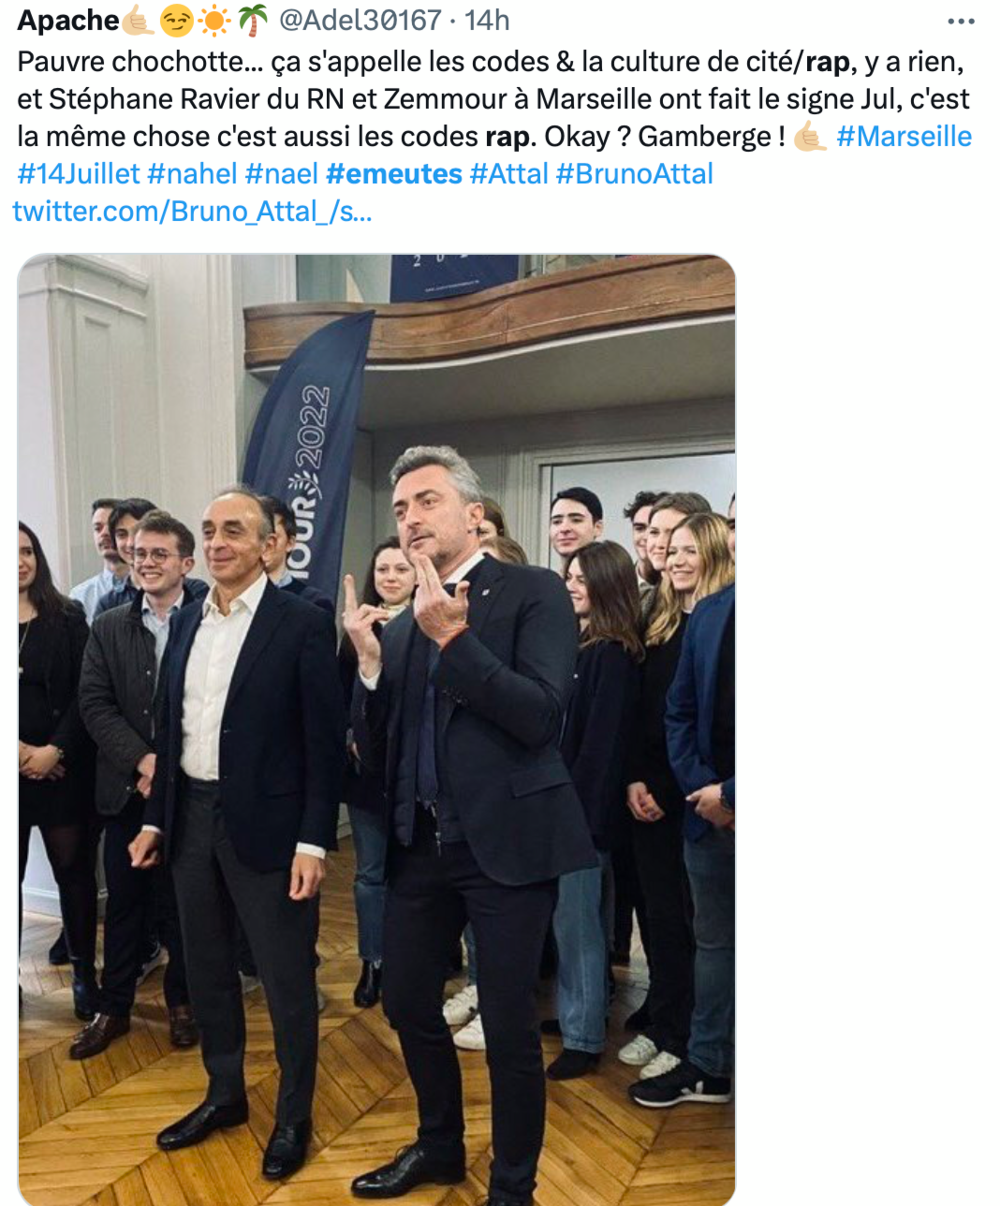
Task: Open the bold #emeutes hashtag
Action: (x=394, y=174)
